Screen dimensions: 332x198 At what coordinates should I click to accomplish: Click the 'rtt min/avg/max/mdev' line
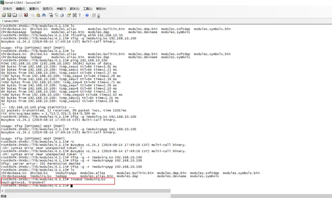click(x=48, y=114)
